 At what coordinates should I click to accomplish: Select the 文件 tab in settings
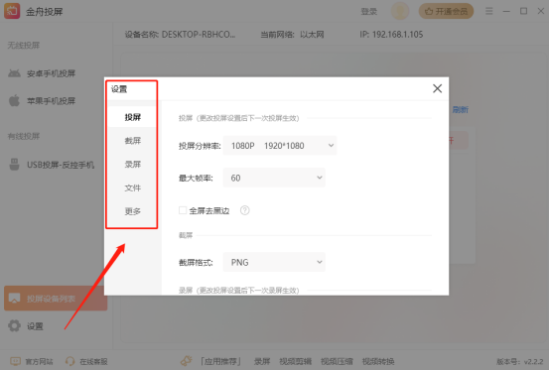(132, 187)
